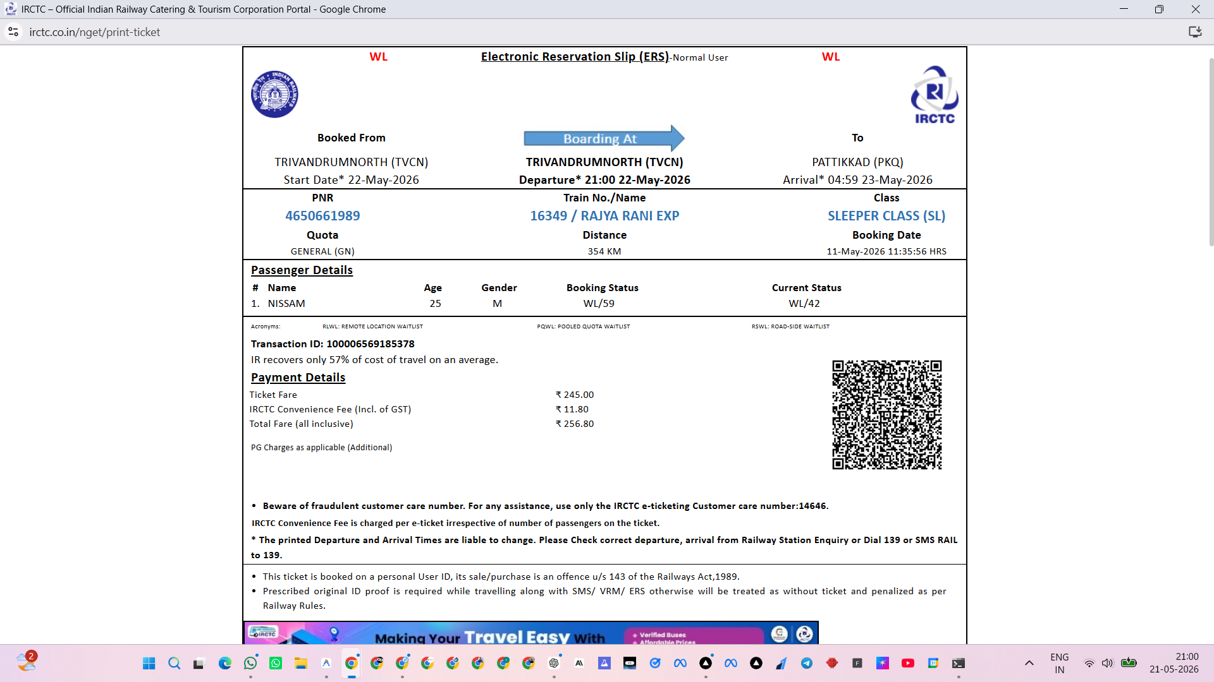1214x682 pixels.
Task: Click the irctc.co.in address bar URL
Action: click(95, 32)
